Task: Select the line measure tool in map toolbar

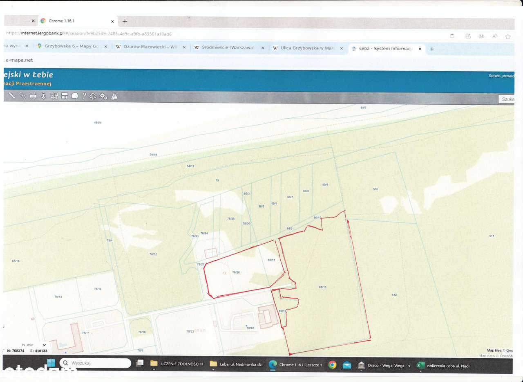Action: 12,96
